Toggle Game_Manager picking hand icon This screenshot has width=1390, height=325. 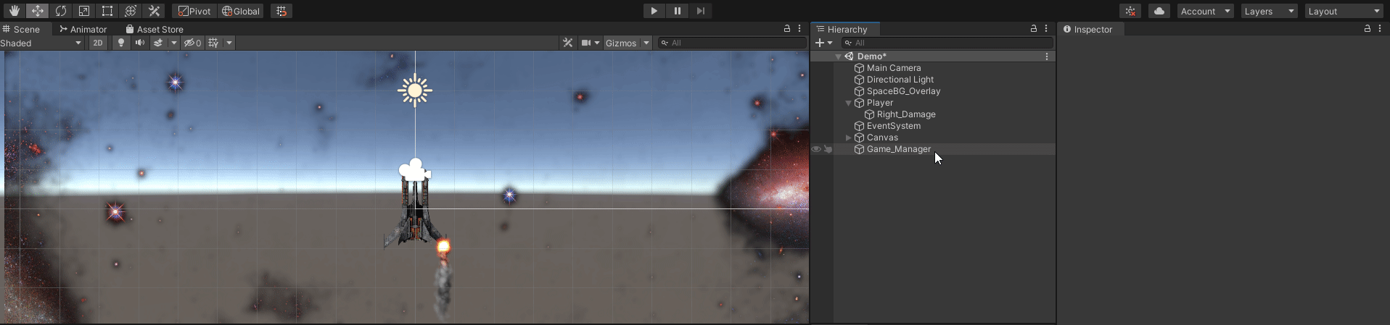point(828,149)
